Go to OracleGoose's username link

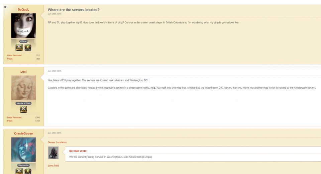click(x=23, y=134)
